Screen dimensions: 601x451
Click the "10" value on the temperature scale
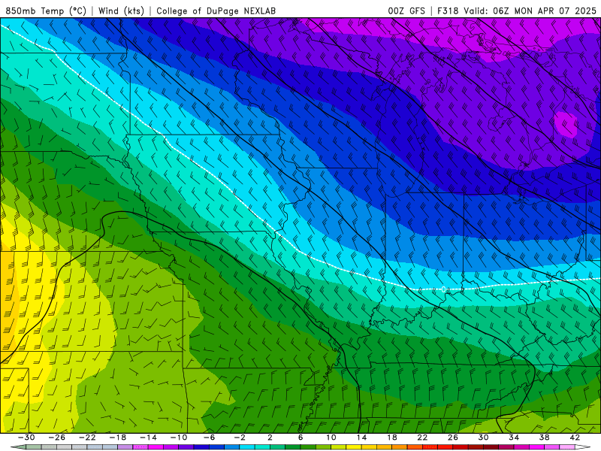coord(331,437)
